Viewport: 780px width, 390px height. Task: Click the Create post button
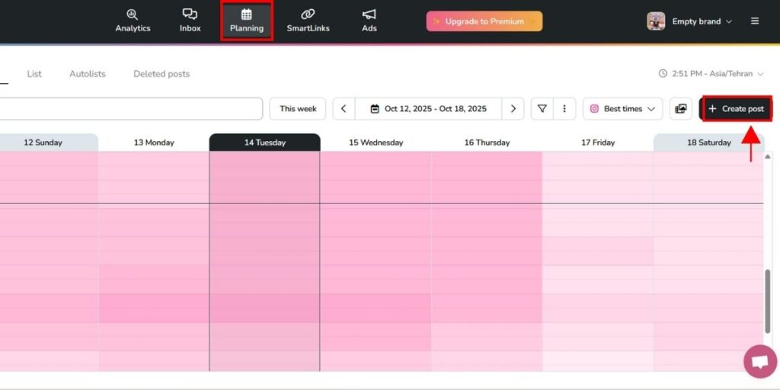tap(736, 109)
